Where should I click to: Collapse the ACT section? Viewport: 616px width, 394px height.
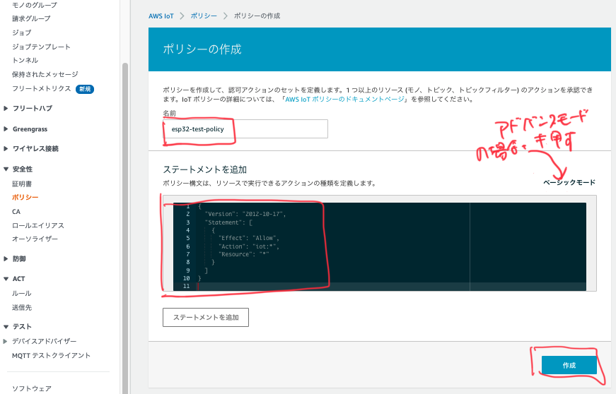click(18, 279)
